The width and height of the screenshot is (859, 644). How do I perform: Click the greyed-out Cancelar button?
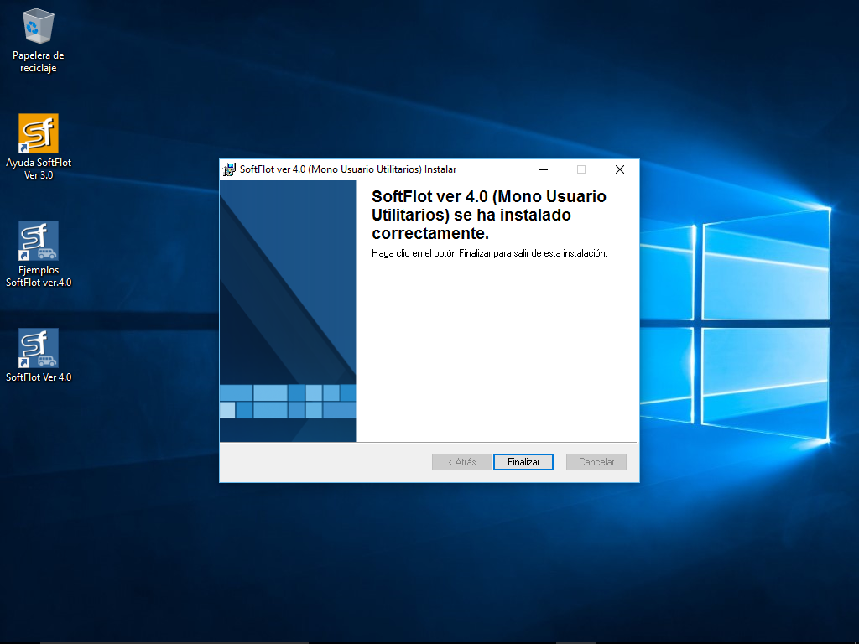596,462
